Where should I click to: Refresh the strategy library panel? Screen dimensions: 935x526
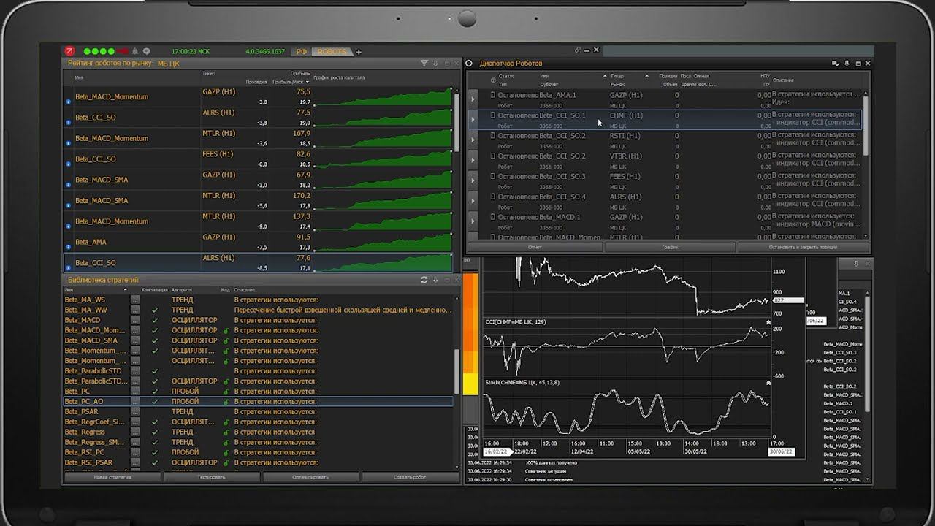424,280
